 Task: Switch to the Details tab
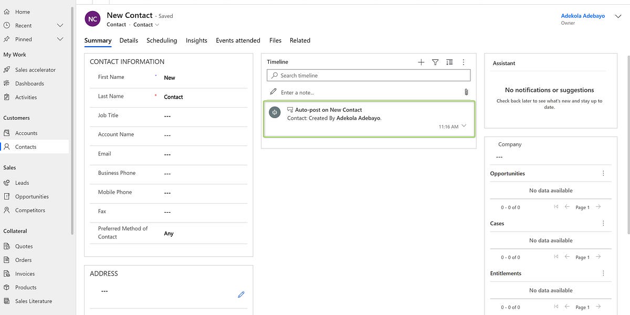click(x=129, y=40)
